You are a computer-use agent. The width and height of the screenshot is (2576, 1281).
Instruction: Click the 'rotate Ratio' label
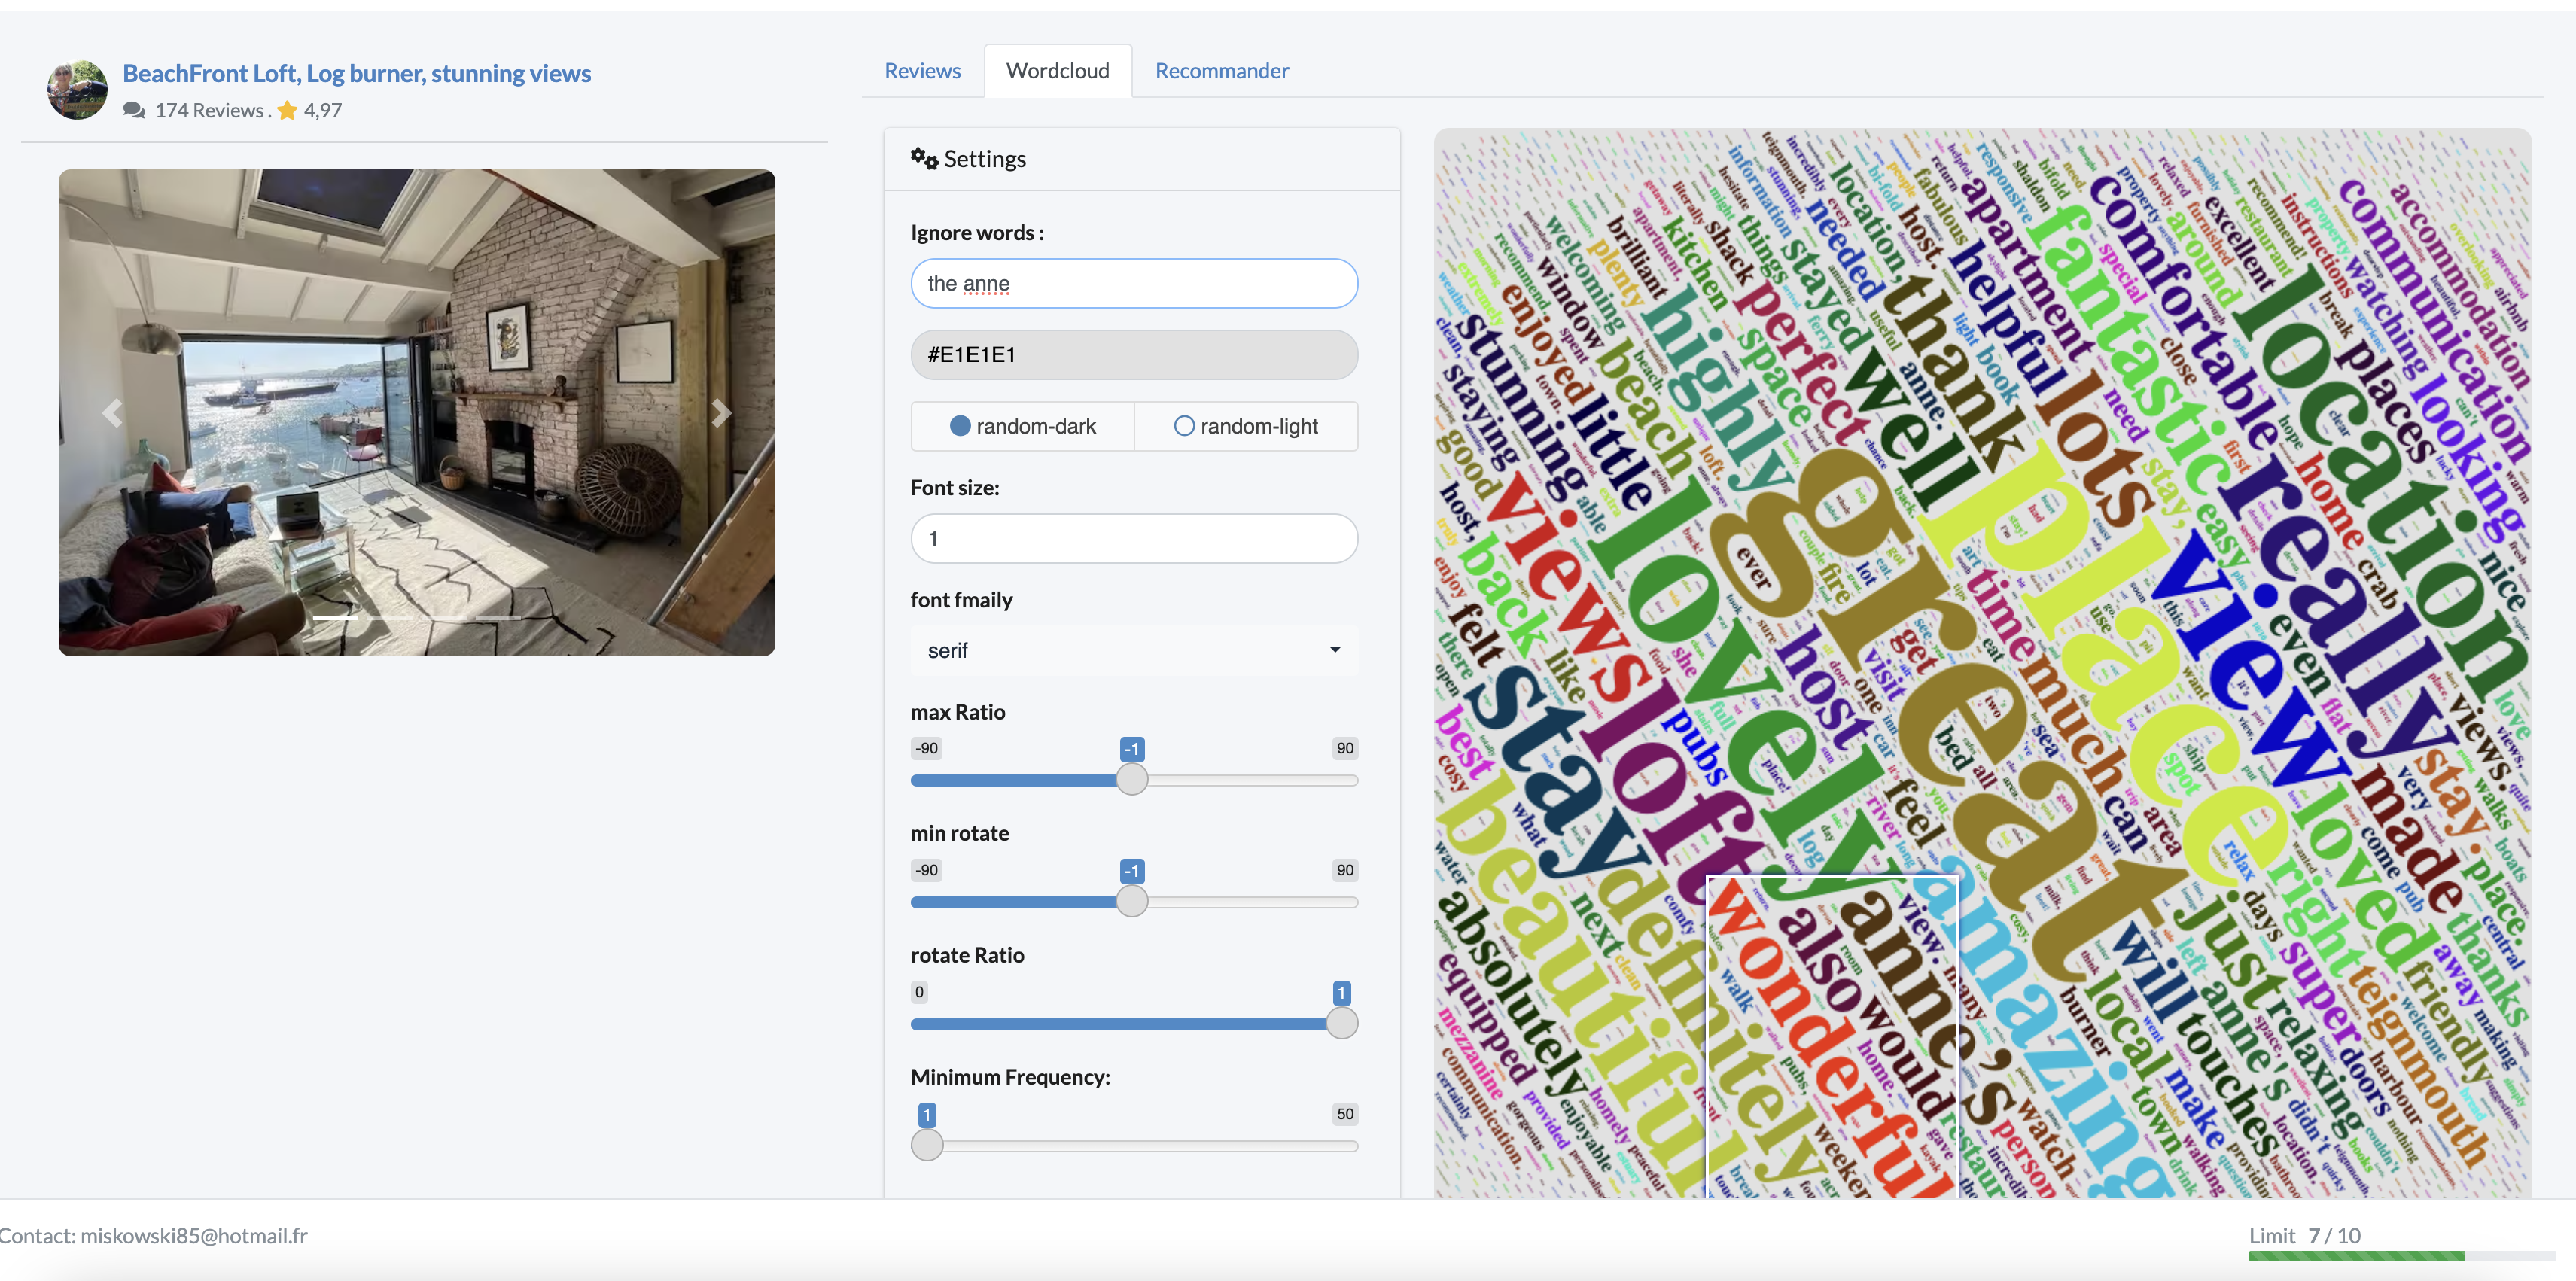tap(967, 955)
